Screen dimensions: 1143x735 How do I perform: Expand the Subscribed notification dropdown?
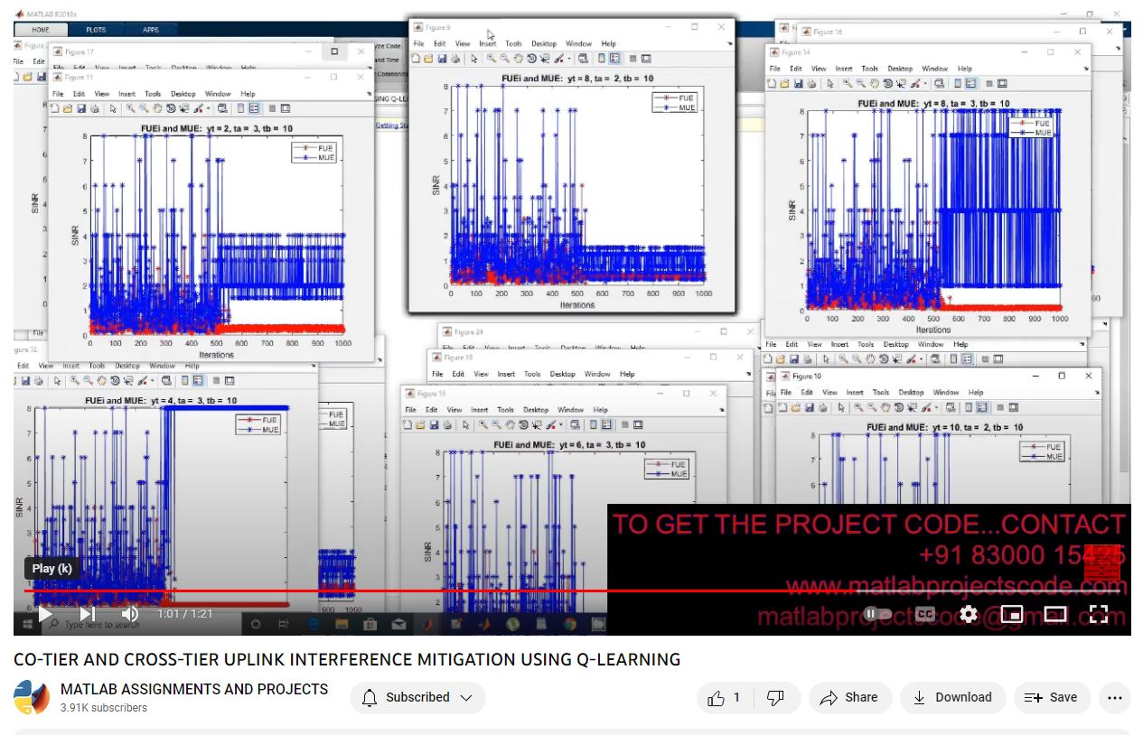coord(417,697)
